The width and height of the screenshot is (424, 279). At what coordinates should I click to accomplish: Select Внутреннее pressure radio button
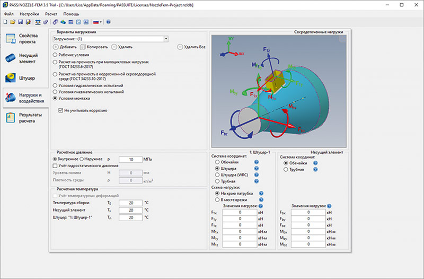(x=55, y=159)
